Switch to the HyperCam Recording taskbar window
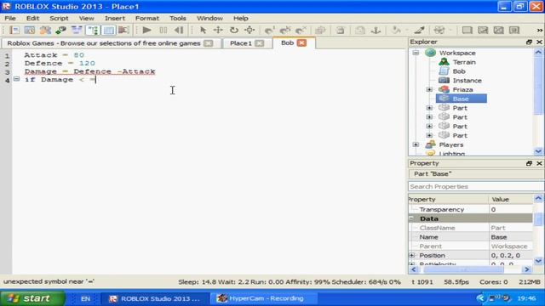 (264, 298)
